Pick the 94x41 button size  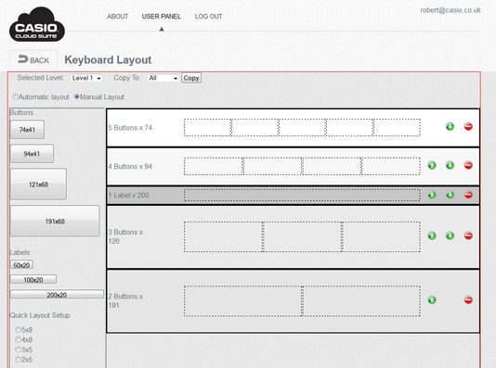pos(32,154)
